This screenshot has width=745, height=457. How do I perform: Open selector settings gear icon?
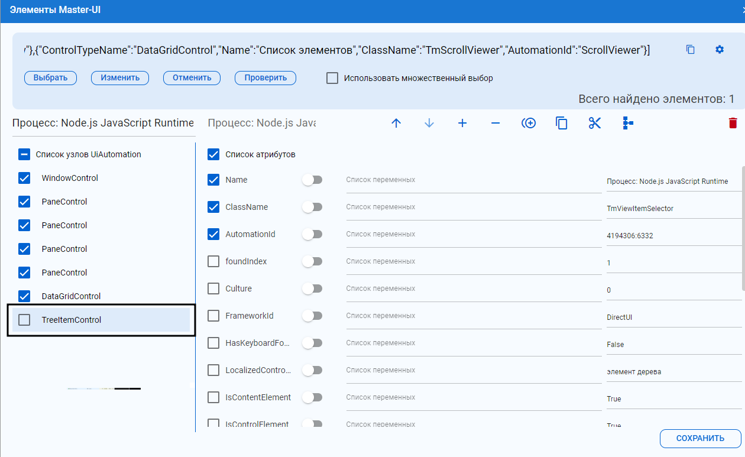720,50
